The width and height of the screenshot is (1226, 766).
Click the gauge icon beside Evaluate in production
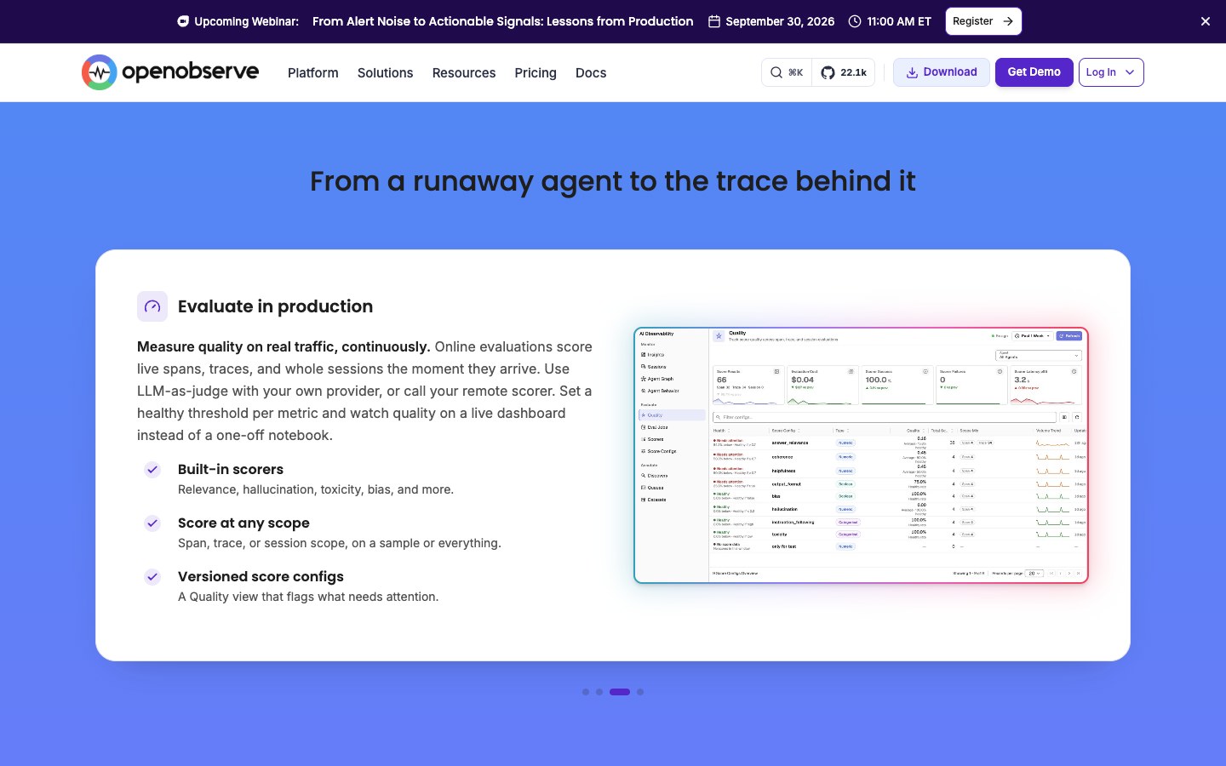(x=152, y=306)
